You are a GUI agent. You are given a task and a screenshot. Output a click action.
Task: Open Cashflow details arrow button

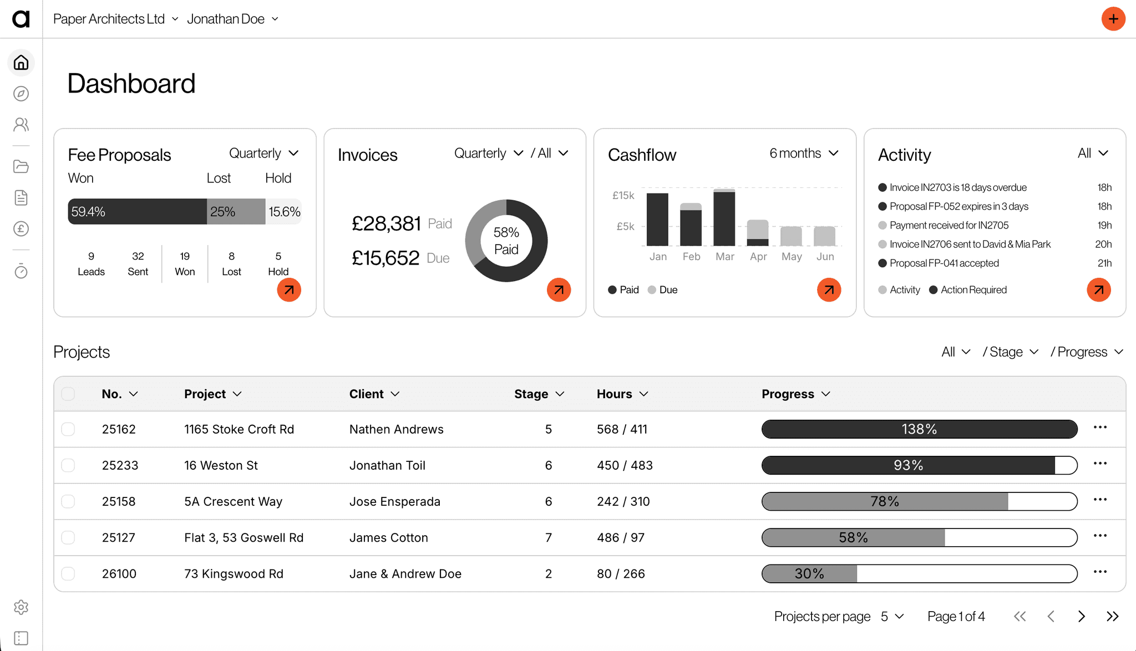[829, 289]
